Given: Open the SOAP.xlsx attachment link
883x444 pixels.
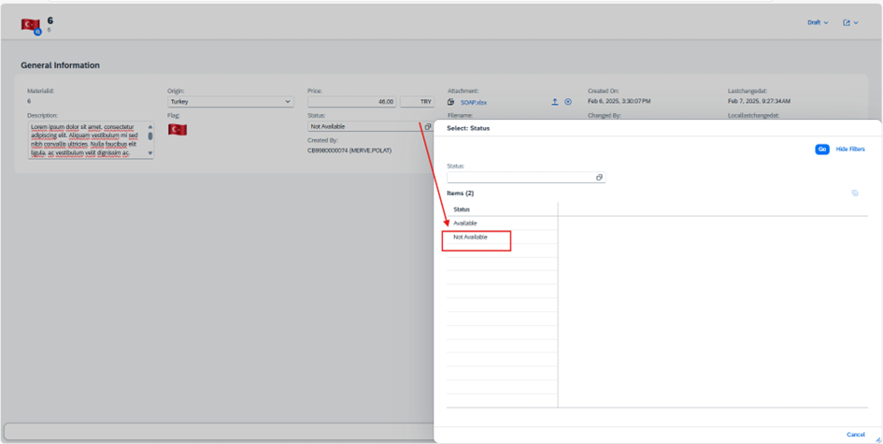Looking at the screenshot, I should (474, 102).
